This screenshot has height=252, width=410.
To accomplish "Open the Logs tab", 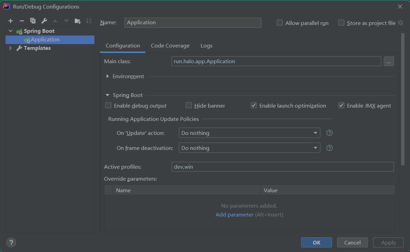I will click(x=206, y=45).
